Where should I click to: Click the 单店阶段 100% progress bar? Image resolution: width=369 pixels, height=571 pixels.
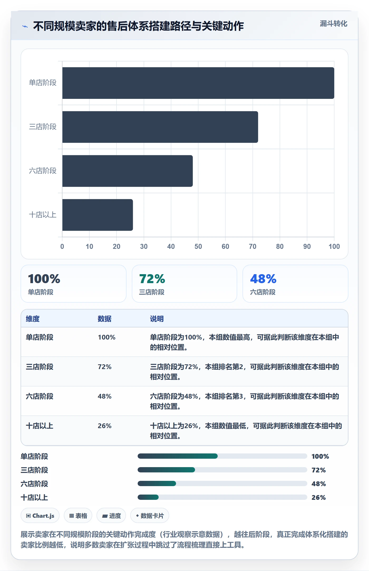(x=222, y=456)
